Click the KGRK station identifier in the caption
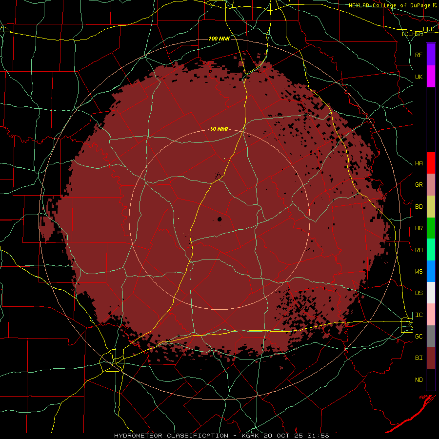 tap(251, 436)
